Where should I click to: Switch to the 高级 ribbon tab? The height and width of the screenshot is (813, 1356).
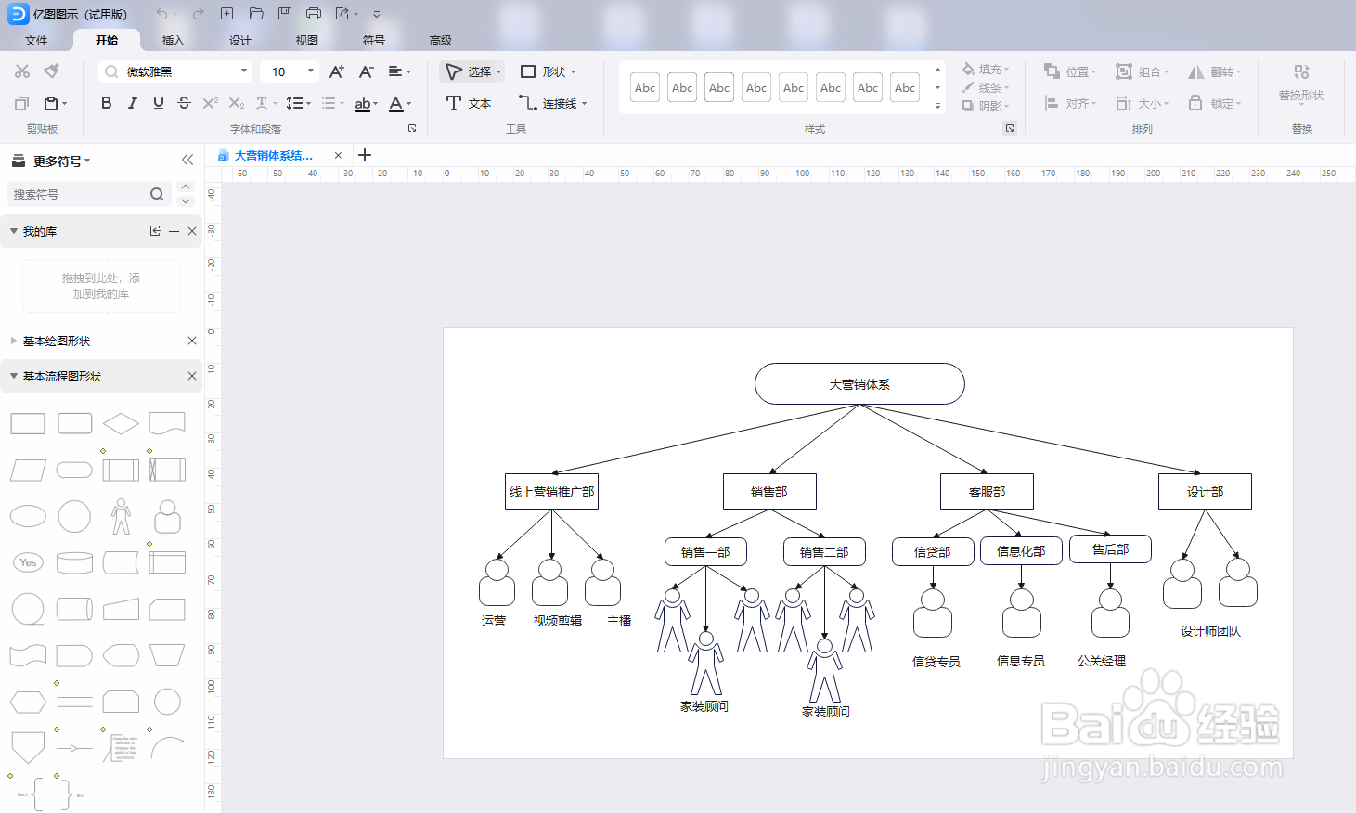point(441,40)
